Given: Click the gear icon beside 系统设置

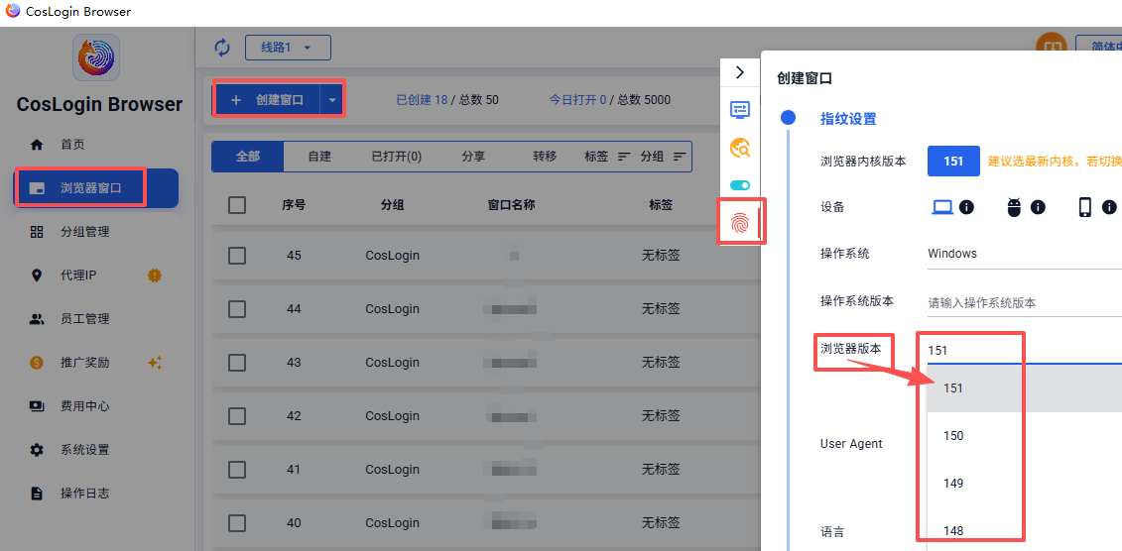Looking at the screenshot, I should coord(37,450).
